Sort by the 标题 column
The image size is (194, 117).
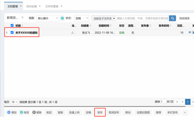pyautogui.click(x=19, y=26)
